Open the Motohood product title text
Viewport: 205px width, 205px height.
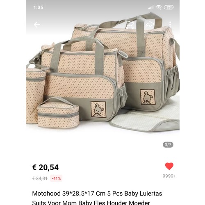click(97, 194)
